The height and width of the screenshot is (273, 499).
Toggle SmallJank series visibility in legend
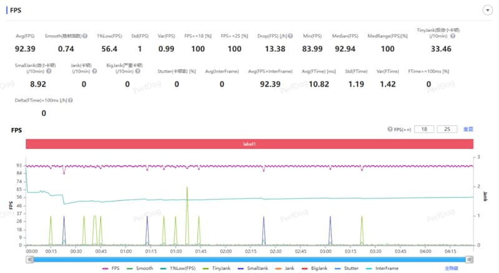pyautogui.click(x=253, y=268)
